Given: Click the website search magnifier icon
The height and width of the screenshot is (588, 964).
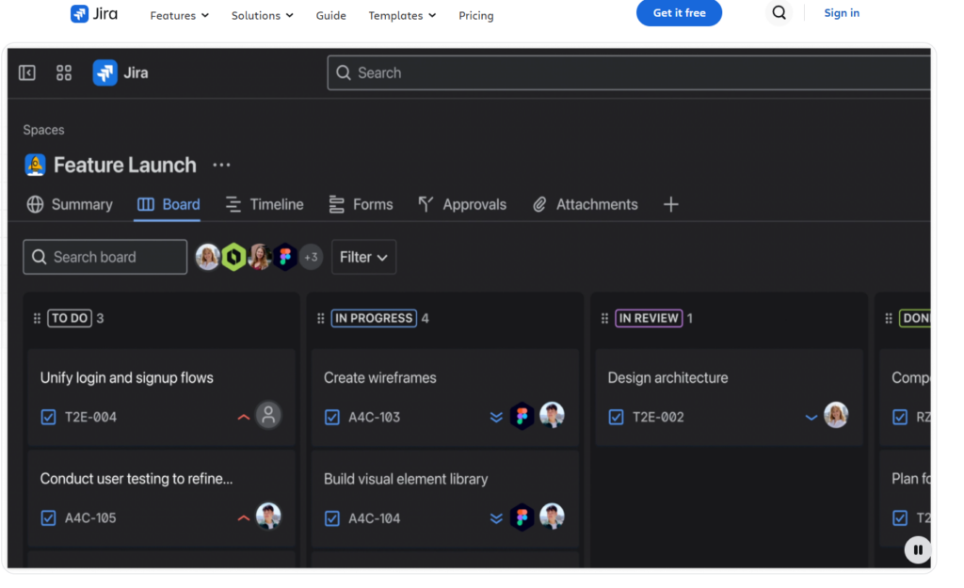Looking at the screenshot, I should (779, 13).
